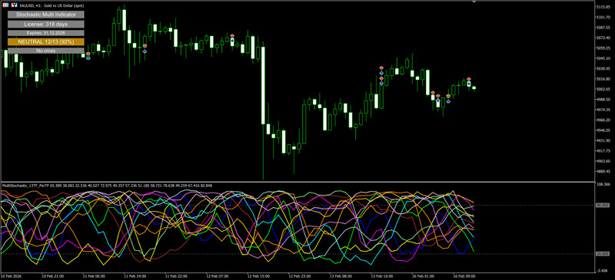Viewport: 615px width, 280px height.
Task: Click the 5002.65 price axis label
Action: click(x=603, y=89)
